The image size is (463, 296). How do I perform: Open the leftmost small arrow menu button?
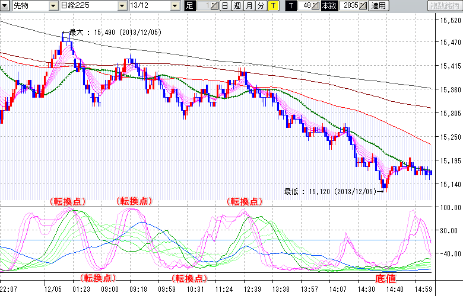click(5, 6)
